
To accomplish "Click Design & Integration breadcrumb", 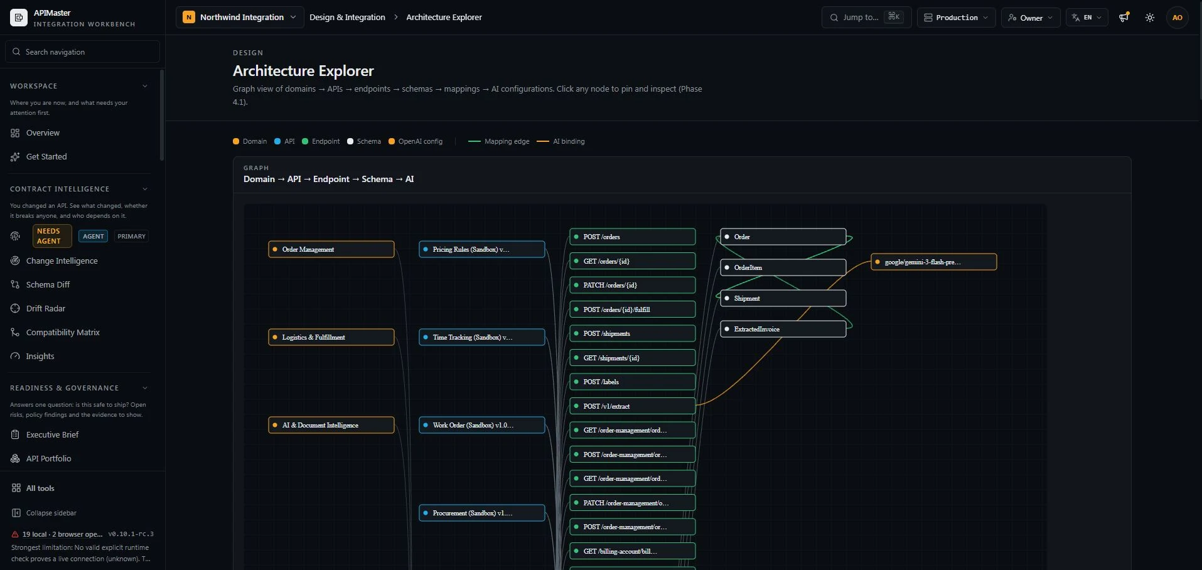I will 347,18.
